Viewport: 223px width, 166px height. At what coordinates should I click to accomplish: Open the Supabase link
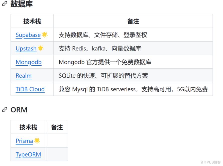(28, 35)
